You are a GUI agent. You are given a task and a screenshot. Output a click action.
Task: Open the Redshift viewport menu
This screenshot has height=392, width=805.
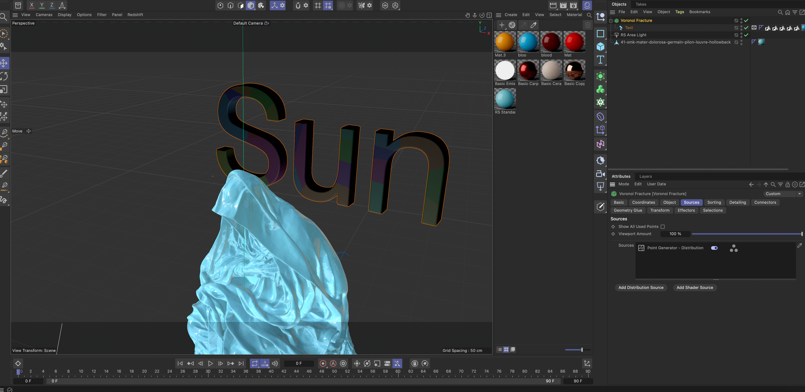(135, 15)
